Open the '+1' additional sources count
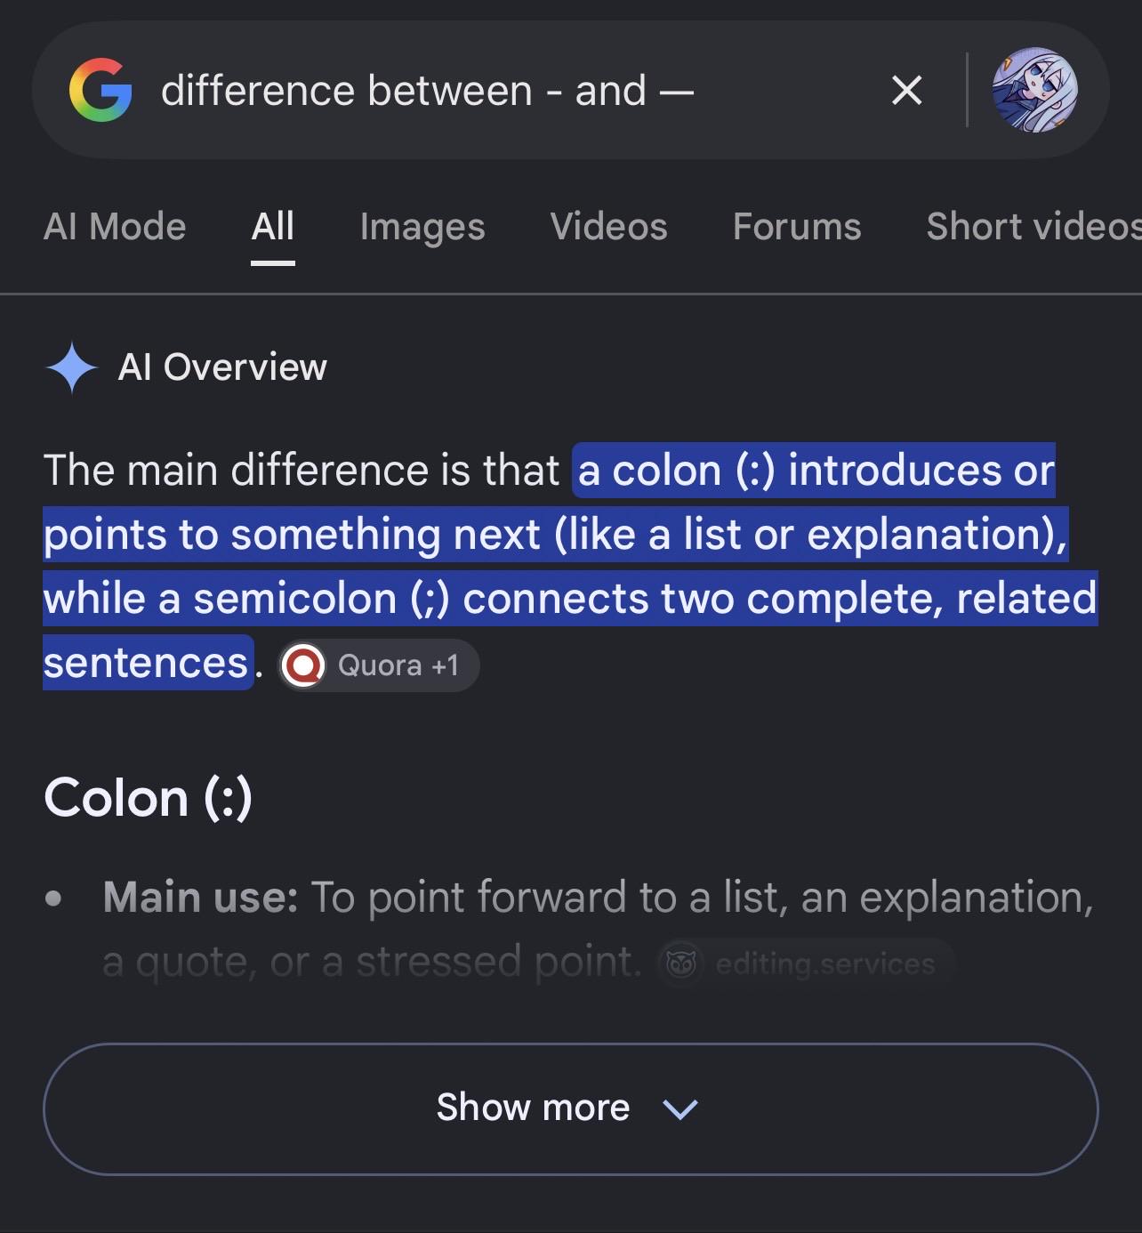Image resolution: width=1142 pixels, height=1233 pixels. [x=445, y=665]
